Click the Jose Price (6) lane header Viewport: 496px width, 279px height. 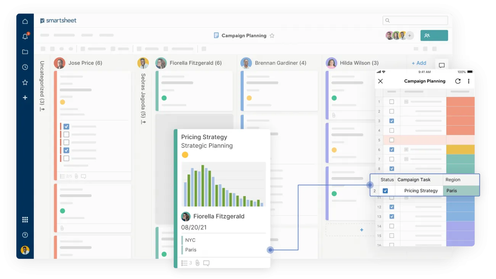tap(85, 63)
